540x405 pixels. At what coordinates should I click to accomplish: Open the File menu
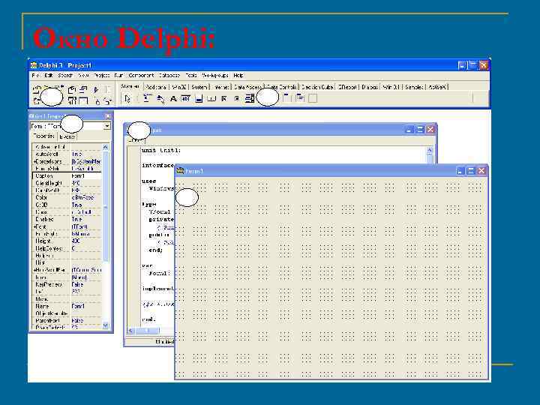(x=36, y=76)
